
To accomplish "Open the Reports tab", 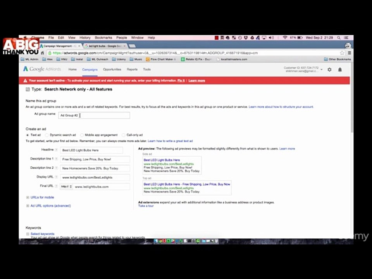I will click(x=132, y=69).
